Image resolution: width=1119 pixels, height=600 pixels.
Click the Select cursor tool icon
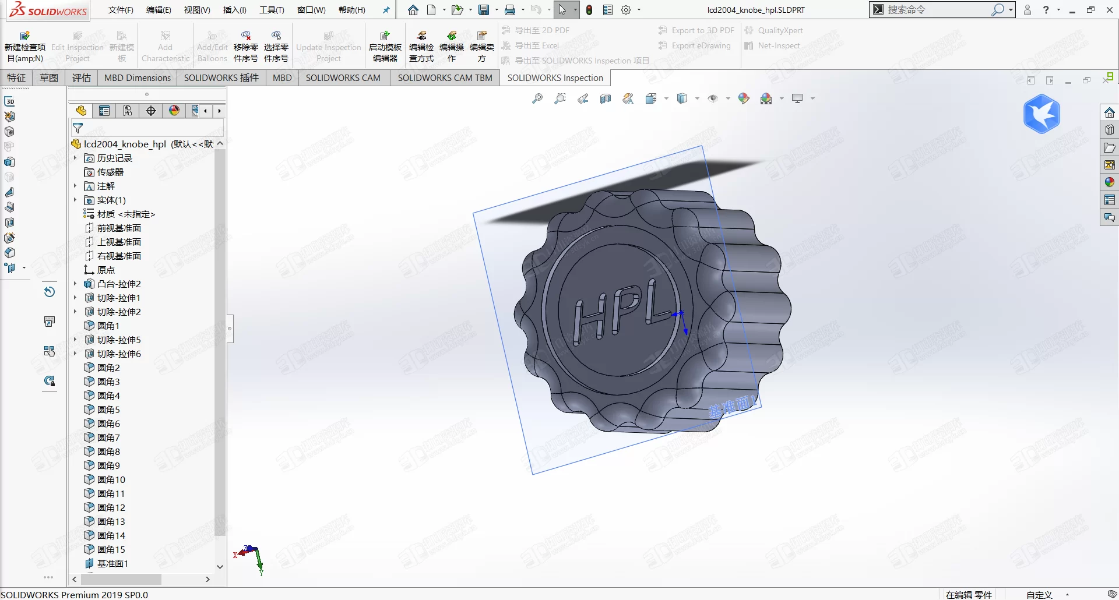(562, 10)
